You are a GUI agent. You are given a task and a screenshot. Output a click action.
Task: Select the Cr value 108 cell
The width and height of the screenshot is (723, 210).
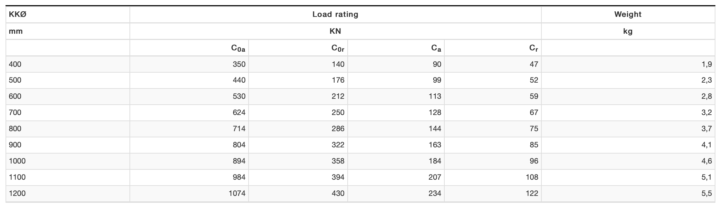[493, 177]
